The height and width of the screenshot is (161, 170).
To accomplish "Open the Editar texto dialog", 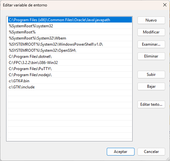I will coord(151,104).
